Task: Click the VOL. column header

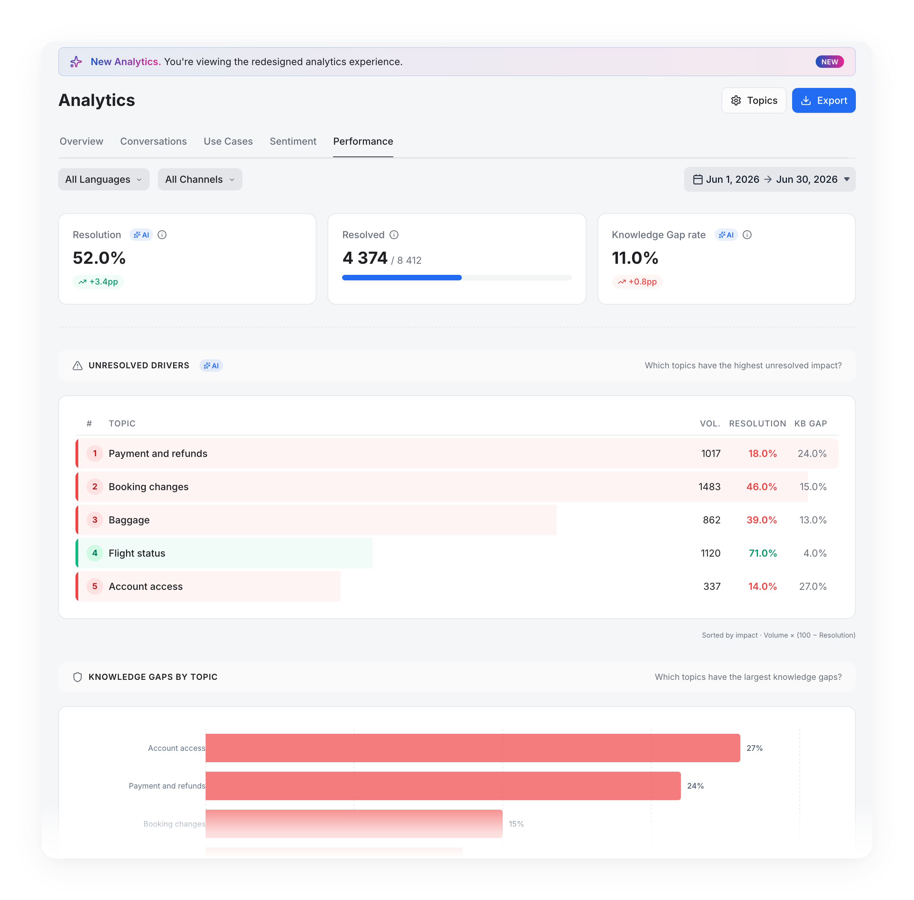Action: [x=710, y=424]
